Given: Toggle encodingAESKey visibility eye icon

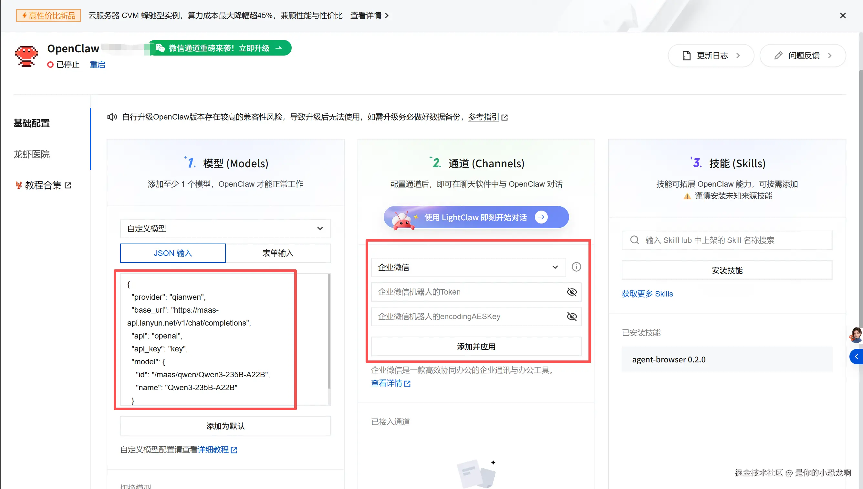Looking at the screenshot, I should click(x=572, y=317).
